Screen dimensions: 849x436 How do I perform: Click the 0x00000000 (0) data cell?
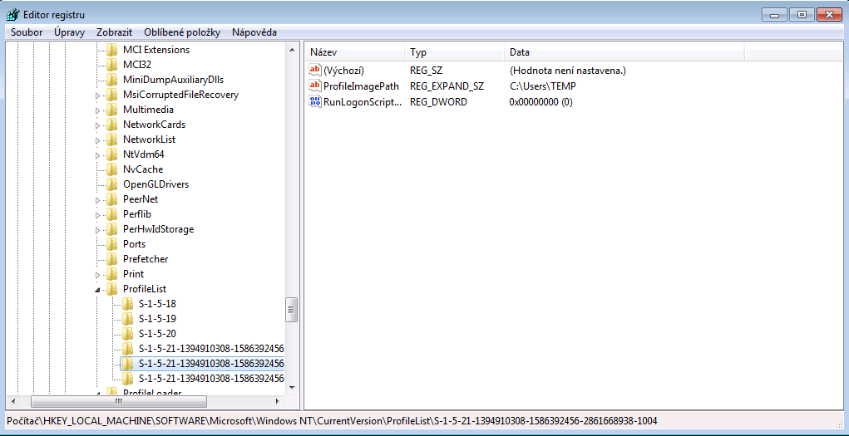(540, 101)
